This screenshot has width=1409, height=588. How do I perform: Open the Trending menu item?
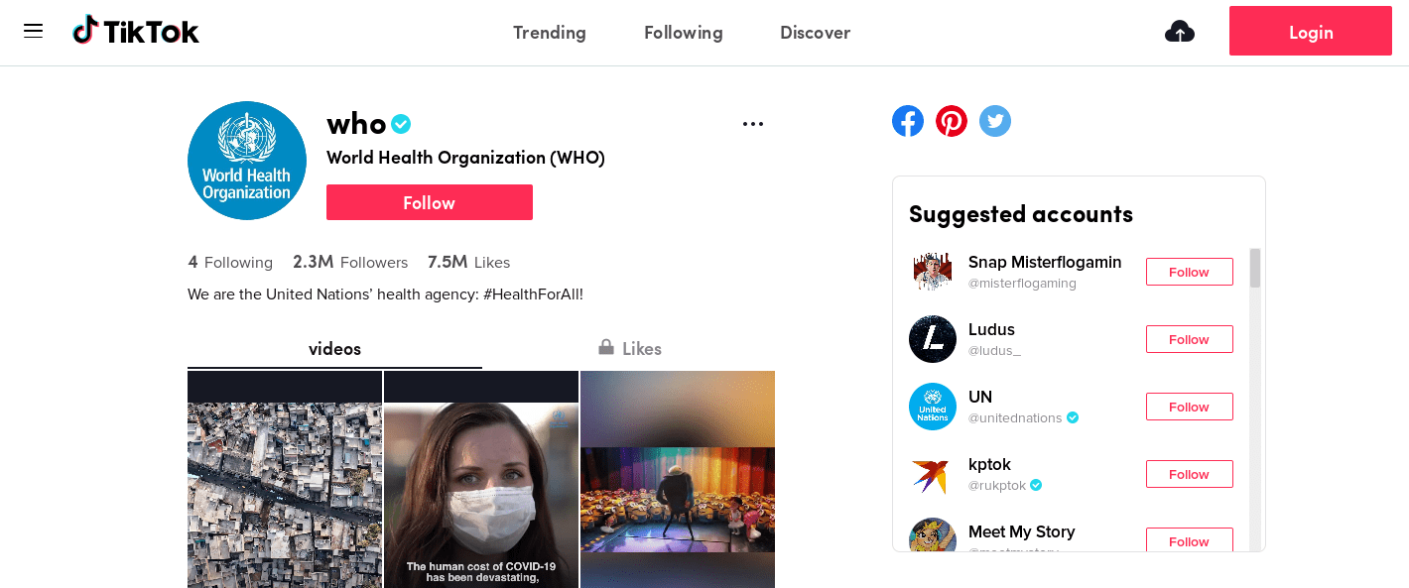pos(549,32)
